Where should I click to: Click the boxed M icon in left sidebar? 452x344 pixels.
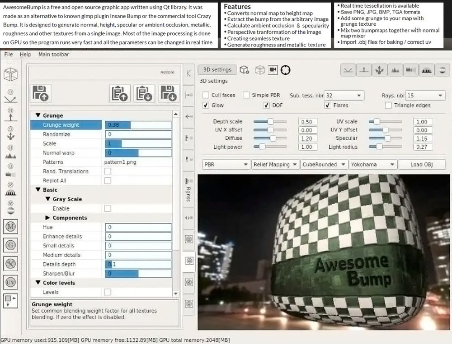point(11,227)
